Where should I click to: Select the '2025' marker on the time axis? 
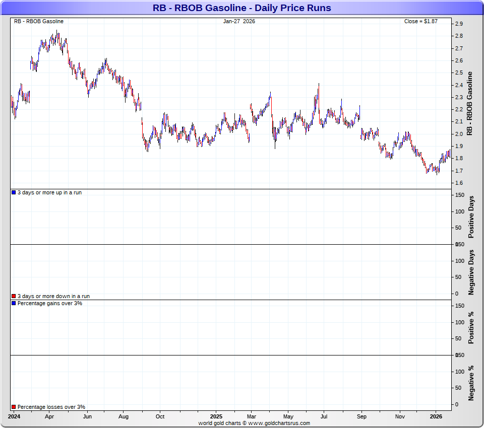[216, 417]
